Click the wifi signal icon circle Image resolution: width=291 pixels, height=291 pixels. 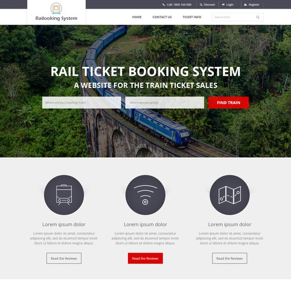pyautogui.click(x=145, y=195)
